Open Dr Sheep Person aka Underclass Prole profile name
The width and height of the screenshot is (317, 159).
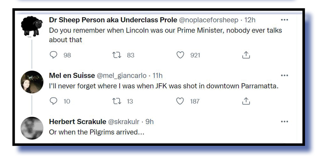[x=113, y=20]
